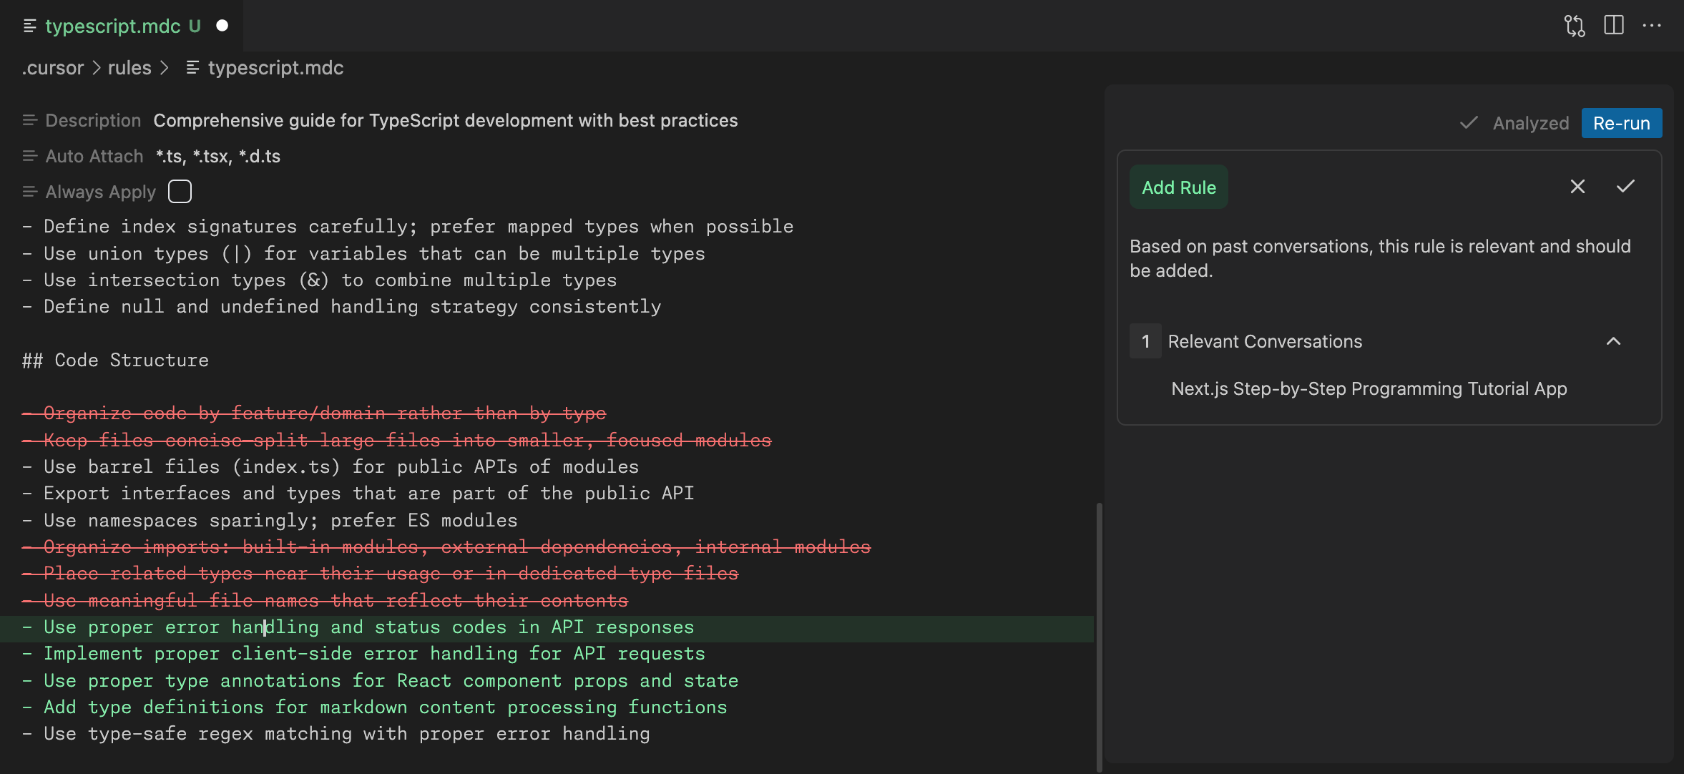Collapse the Relevant Conversations section chevron
This screenshot has width=1684, height=774.
pos(1614,342)
